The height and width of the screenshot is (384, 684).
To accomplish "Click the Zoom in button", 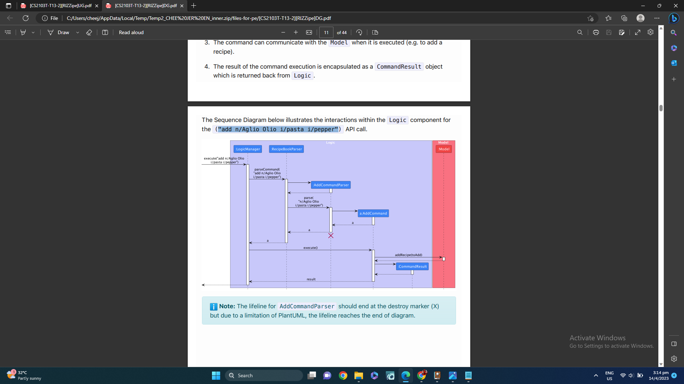I will pos(296,32).
